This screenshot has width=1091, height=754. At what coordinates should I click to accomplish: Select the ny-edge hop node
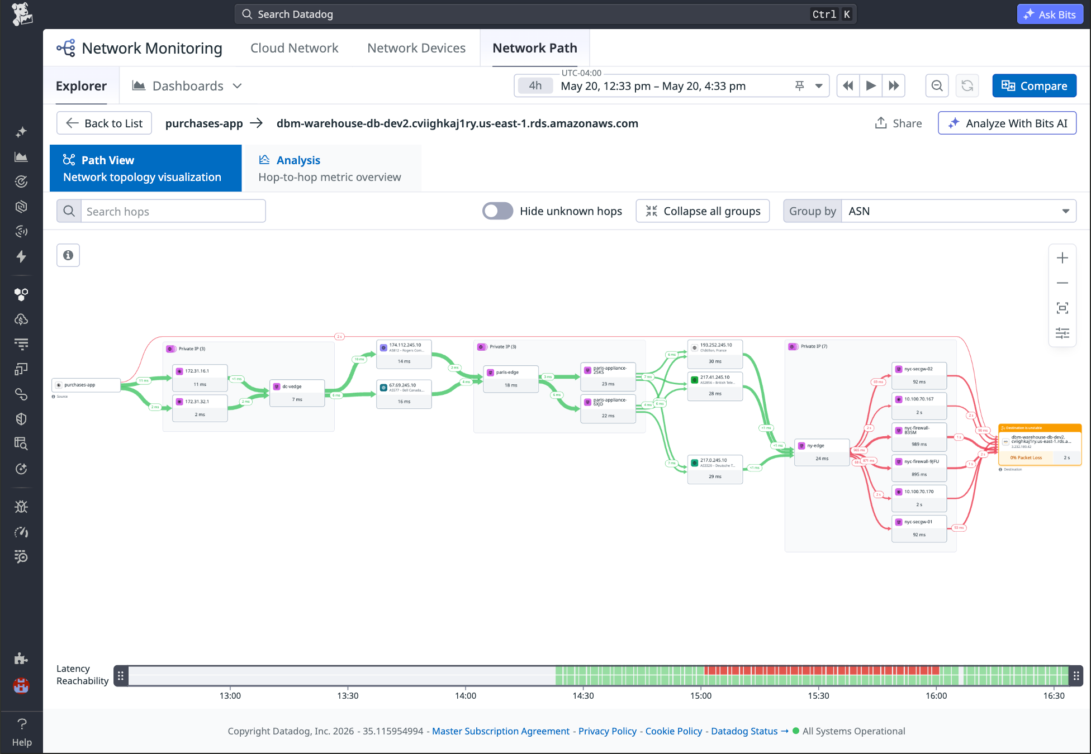[x=822, y=452]
